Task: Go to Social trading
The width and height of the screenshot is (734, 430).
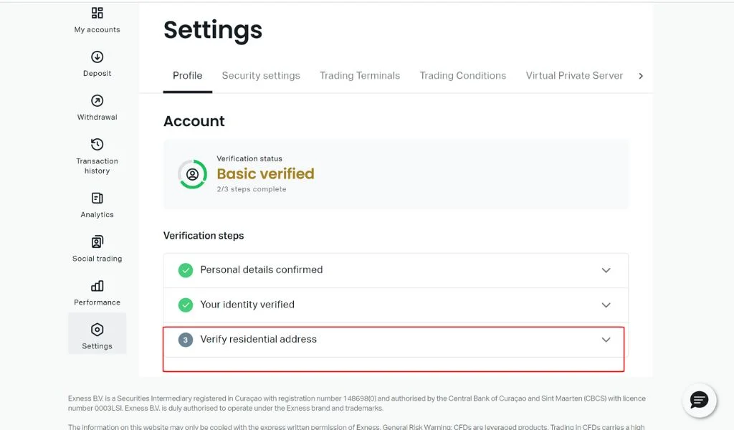Action: pyautogui.click(x=97, y=247)
